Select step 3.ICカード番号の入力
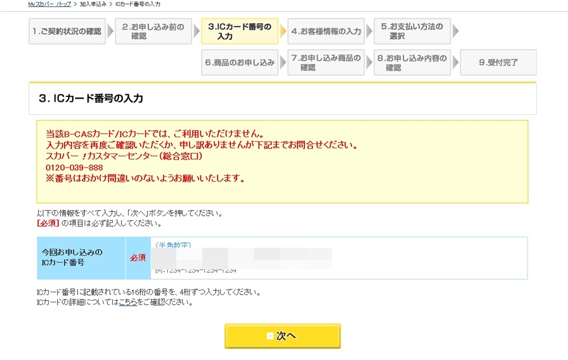This screenshot has height=360, width=568. [240, 32]
